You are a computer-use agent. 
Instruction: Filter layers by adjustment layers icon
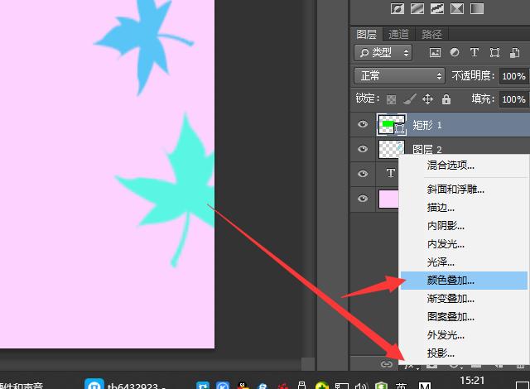tap(455, 52)
